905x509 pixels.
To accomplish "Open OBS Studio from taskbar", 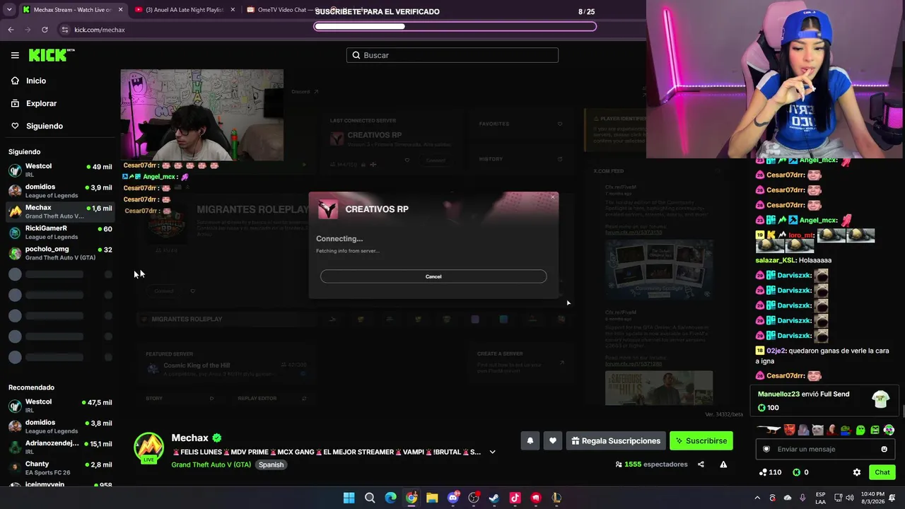I will (474, 498).
